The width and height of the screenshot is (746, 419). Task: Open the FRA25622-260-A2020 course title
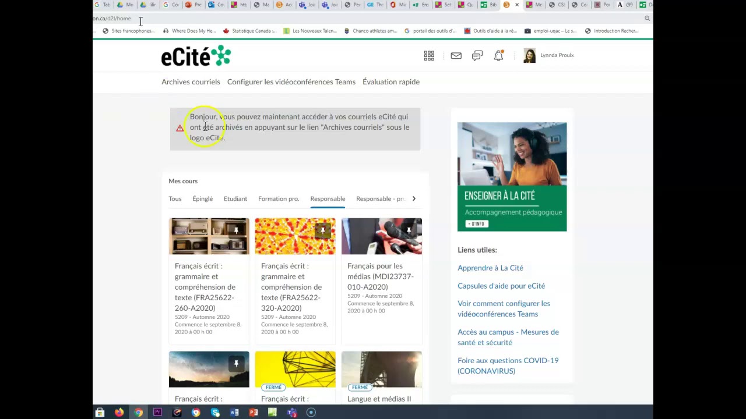(x=205, y=287)
